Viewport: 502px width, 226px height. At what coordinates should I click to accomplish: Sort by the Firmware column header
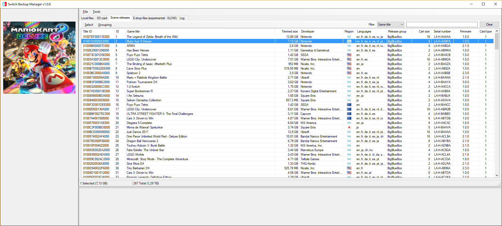466,31
